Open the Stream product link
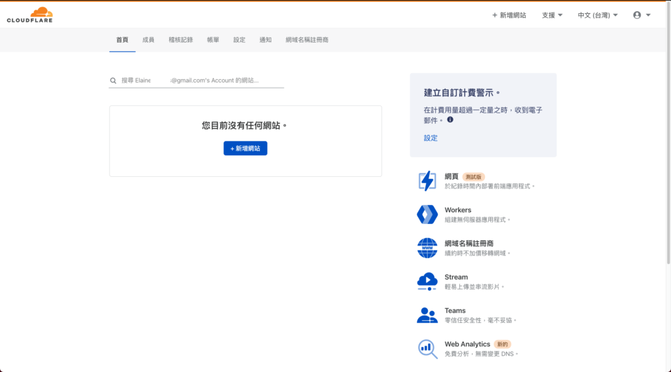 click(x=456, y=277)
